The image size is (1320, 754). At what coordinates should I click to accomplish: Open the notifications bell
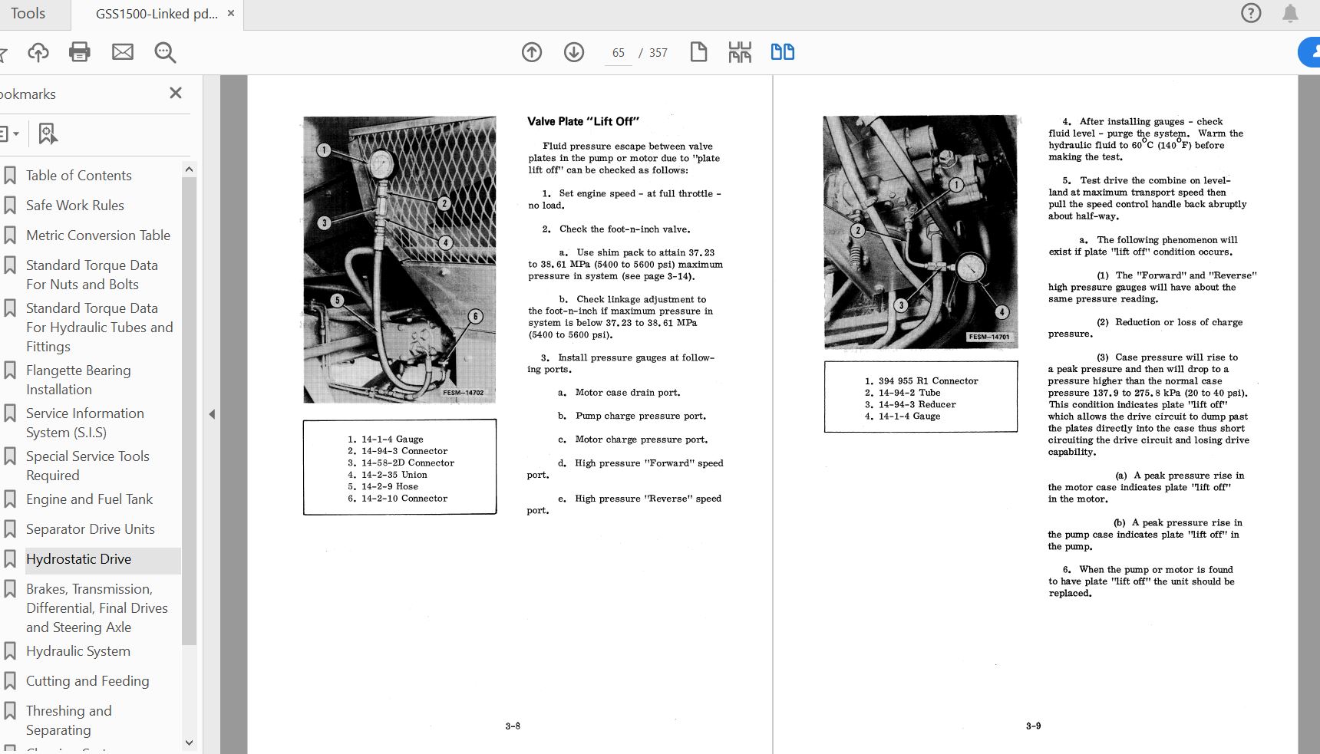tap(1291, 13)
